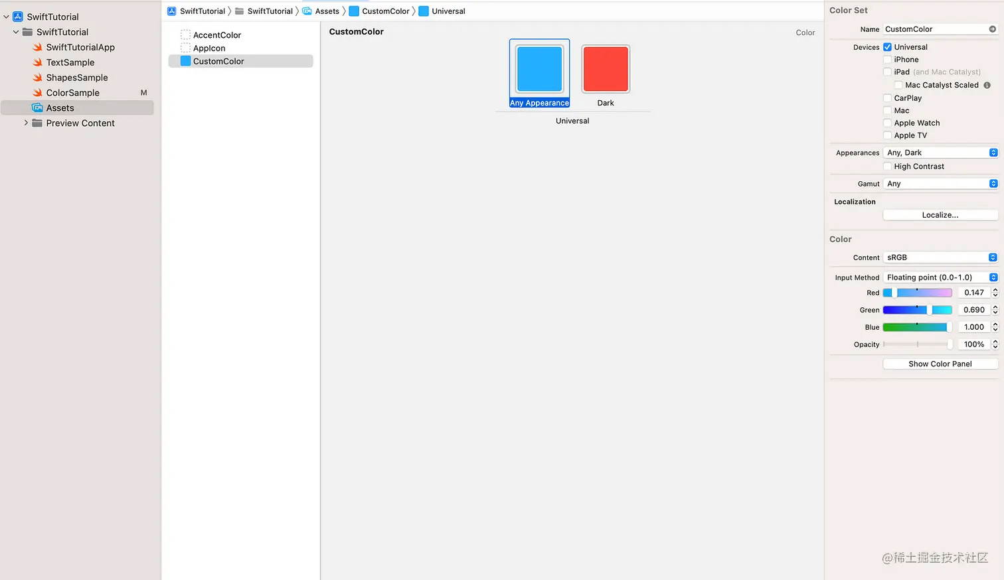
Task: Click the Universal swatch icon in breadcrumb
Action: (424, 11)
